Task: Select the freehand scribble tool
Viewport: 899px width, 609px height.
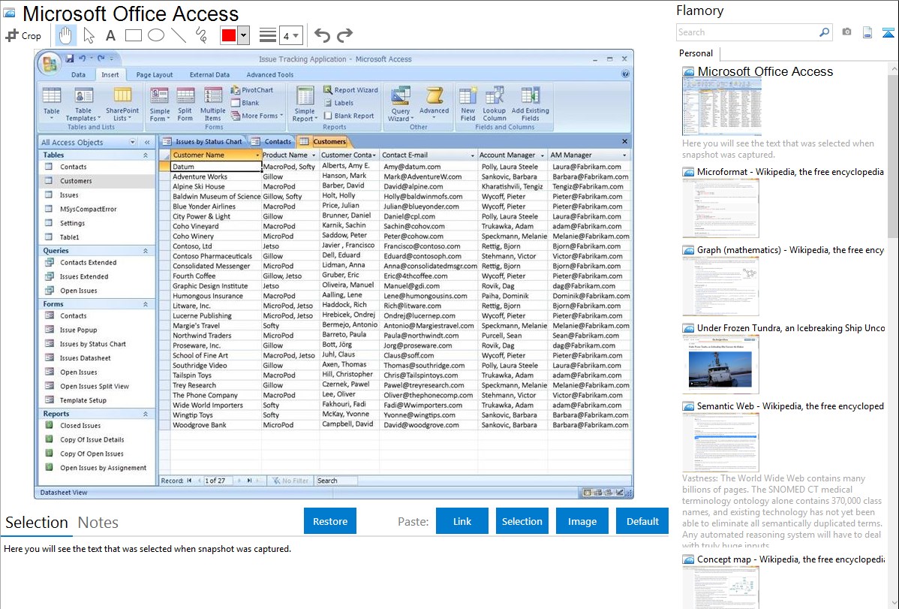Action: pos(201,35)
